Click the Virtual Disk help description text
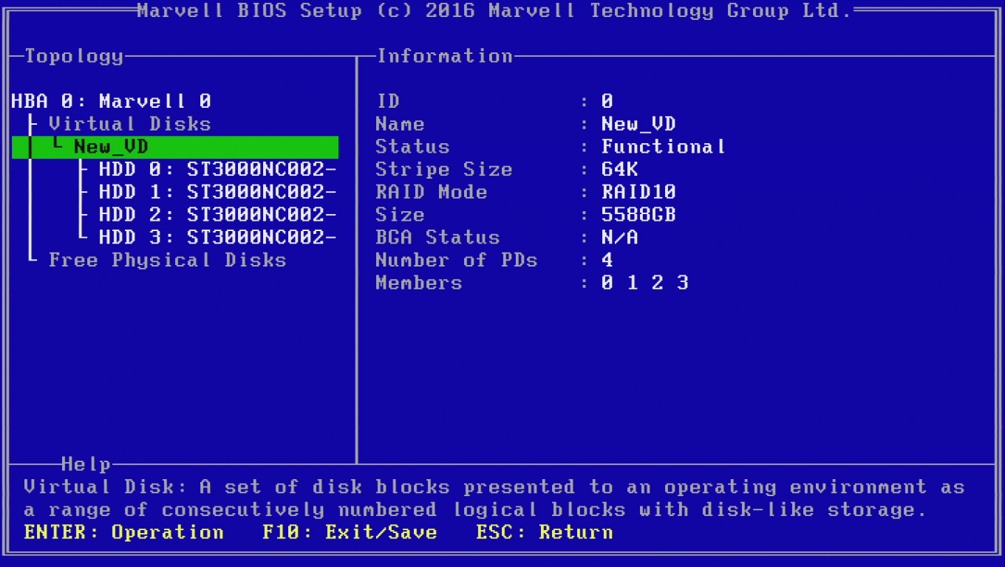Screen dimensions: 1005x567 [x=494, y=498]
